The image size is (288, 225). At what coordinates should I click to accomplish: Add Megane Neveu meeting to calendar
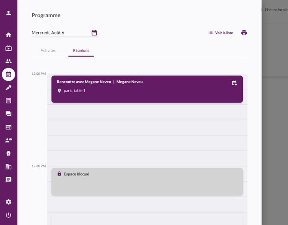234,83
